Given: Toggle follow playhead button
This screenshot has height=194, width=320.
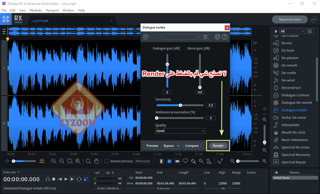Looking at the screenshot, I should [x=86, y=179].
